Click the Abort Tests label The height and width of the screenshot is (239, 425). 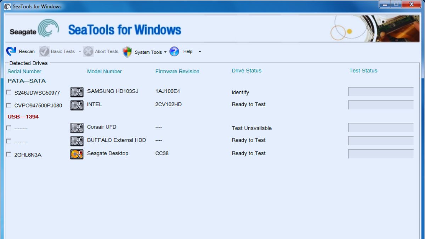point(107,51)
